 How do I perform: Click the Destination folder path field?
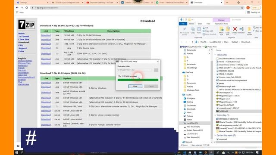[135, 70]
